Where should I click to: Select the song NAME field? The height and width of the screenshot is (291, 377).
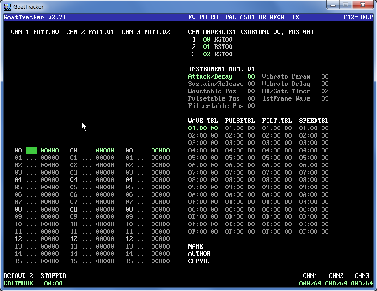pos(195,246)
